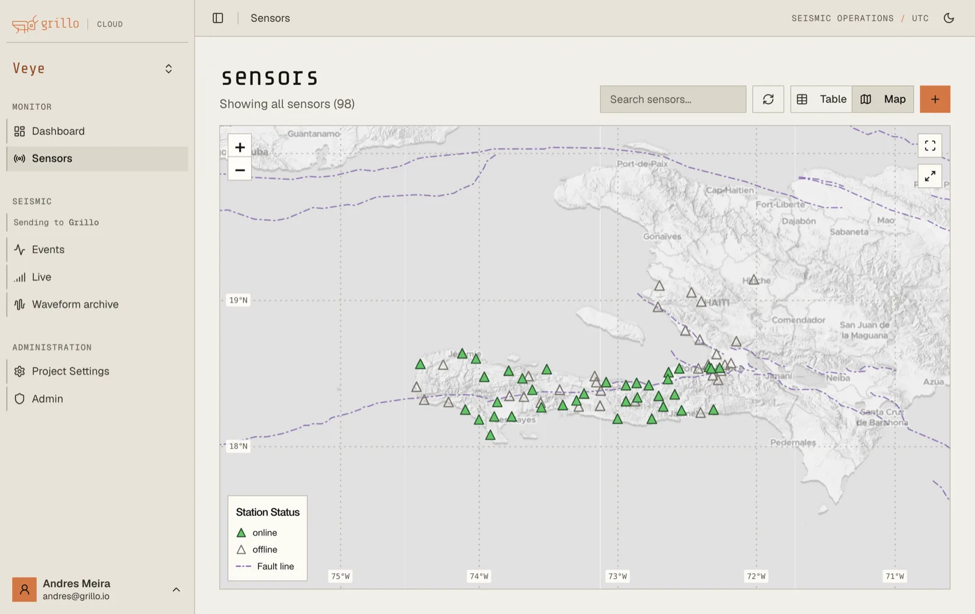Screen dimensions: 975x614
Task: Select Sensors in sidebar
Action: 97,159
